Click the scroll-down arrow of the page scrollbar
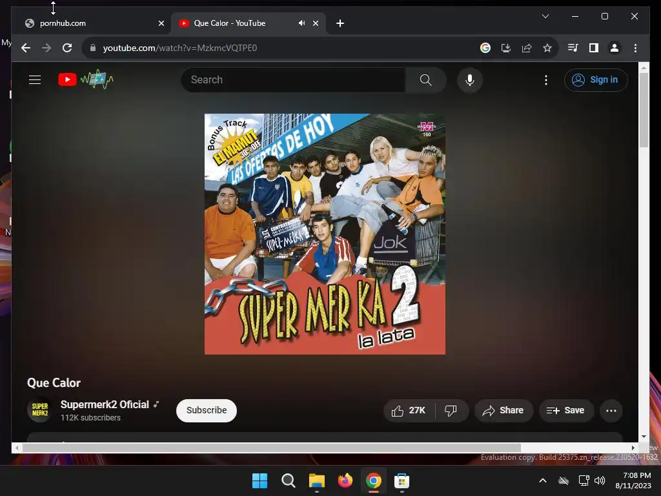661x496 pixels. (x=644, y=437)
